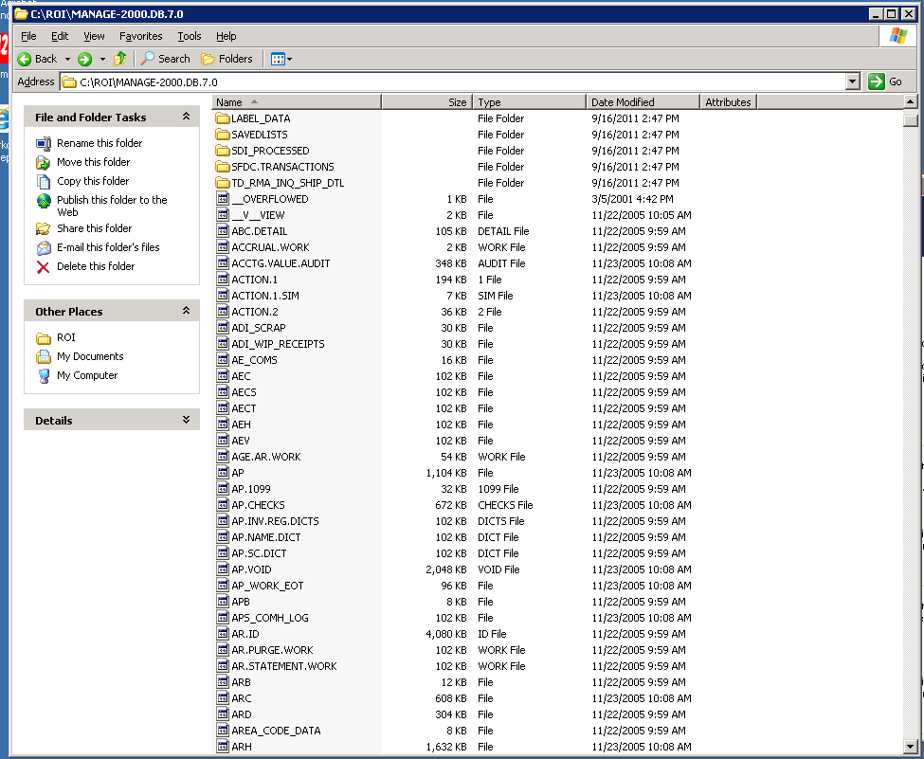924x759 pixels.
Task: Open the Edit menu
Action: tap(60, 37)
